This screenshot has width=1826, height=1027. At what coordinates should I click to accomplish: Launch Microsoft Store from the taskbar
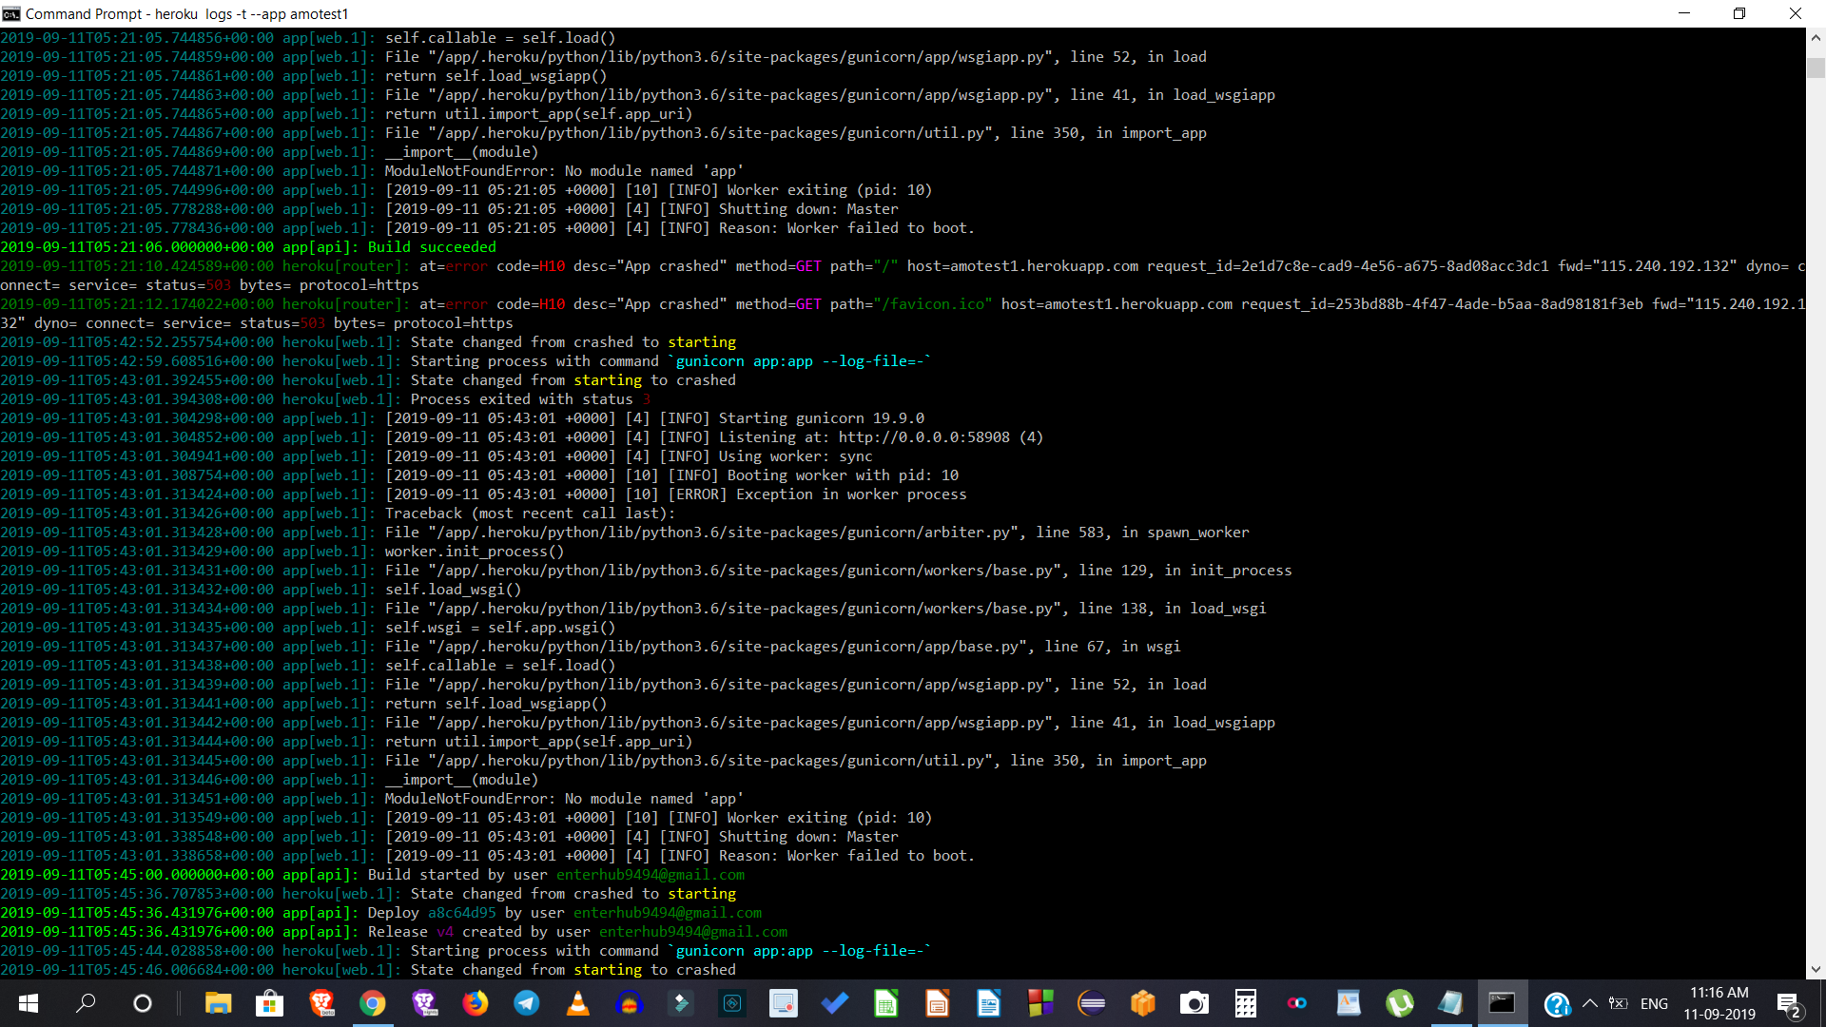[269, 1003]
